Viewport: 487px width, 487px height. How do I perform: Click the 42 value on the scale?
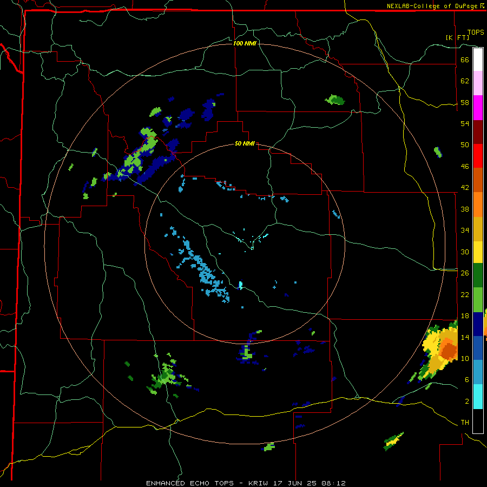[x=465, y=188]
